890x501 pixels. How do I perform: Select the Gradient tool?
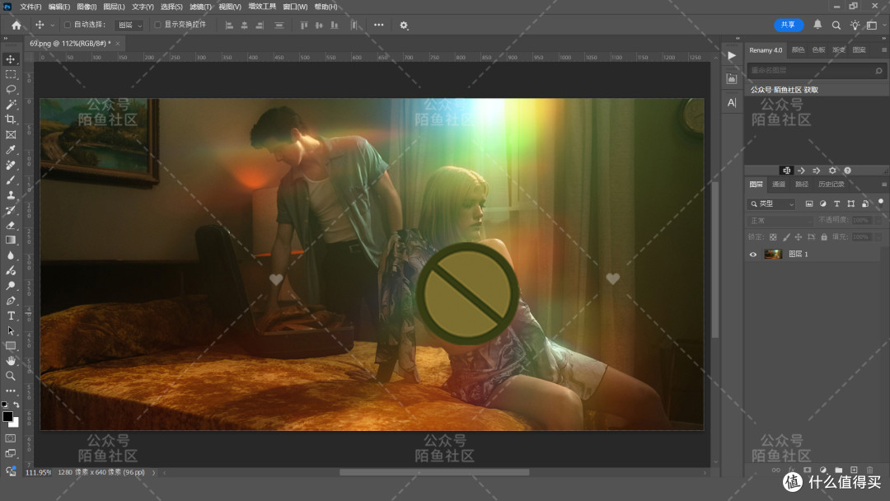[10, 240]
